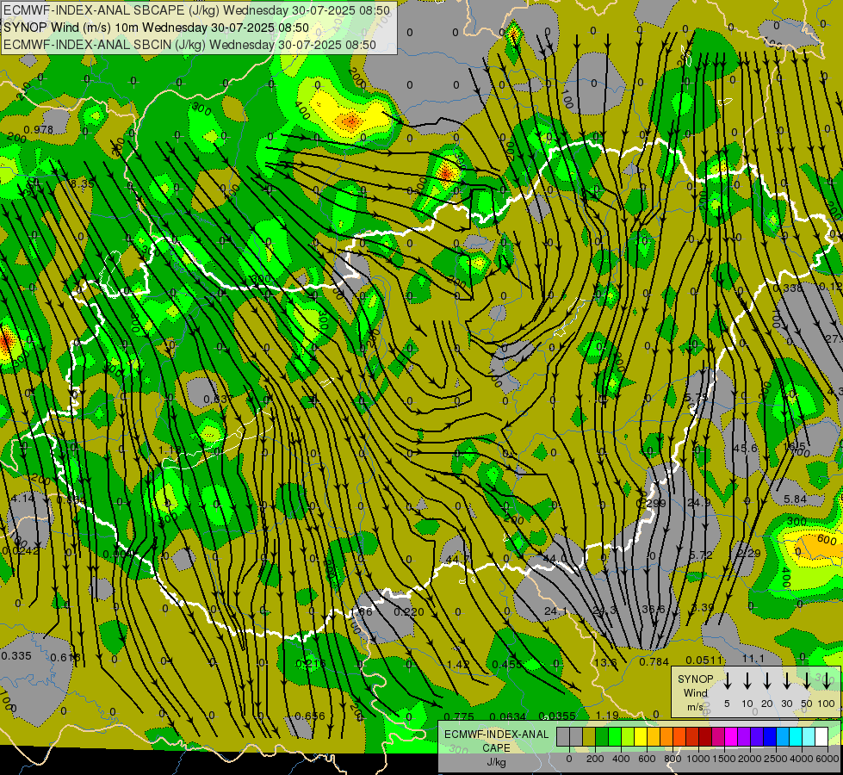843x775 pixels.
Task: Pick the dark red 1000 J/kg legend swatch
Action: coord(705,736)
